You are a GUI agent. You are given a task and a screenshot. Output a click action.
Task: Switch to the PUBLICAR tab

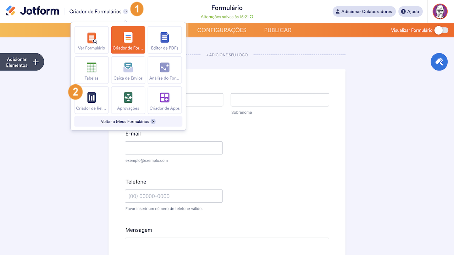point(278,30)
